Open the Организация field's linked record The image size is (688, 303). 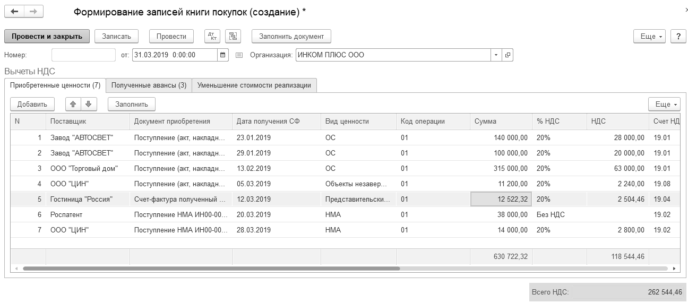[508, 55]
